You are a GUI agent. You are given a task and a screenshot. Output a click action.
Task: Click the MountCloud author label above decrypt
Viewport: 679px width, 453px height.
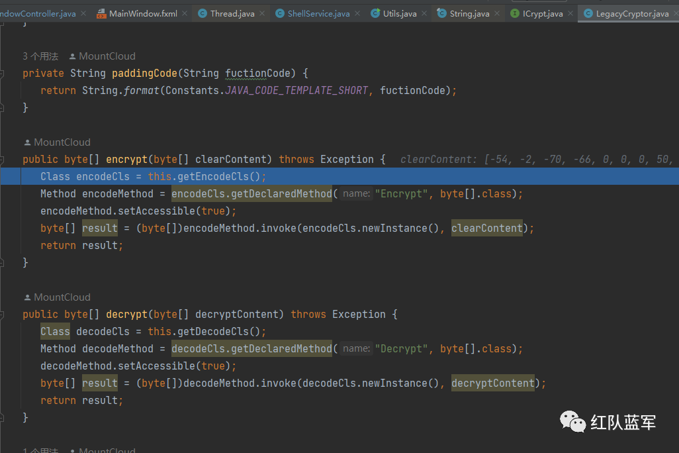tap(62, 297)
